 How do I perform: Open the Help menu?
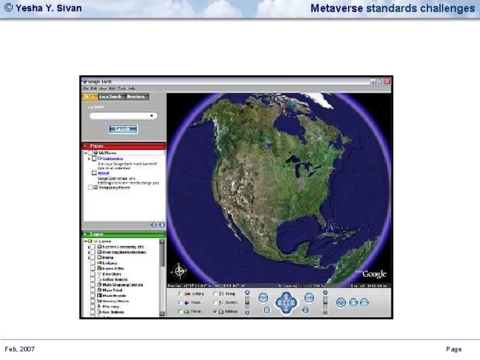pyautogui.click(x=132, y=88)
